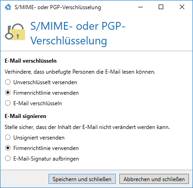
Task: Click 'Abbrechen und schließen' button
Action: coord(154,179)
